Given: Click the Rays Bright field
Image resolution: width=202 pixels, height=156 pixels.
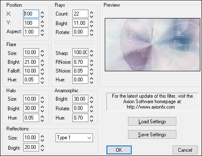Looking at the screenshot, I should [80, 23].
